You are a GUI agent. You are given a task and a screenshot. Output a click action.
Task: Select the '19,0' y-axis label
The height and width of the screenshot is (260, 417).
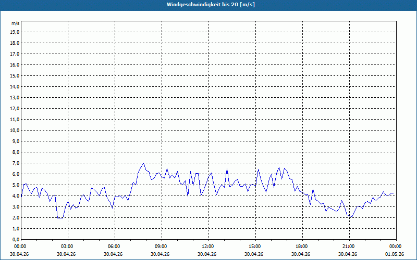pyautogui.click(x=15, y=32)
